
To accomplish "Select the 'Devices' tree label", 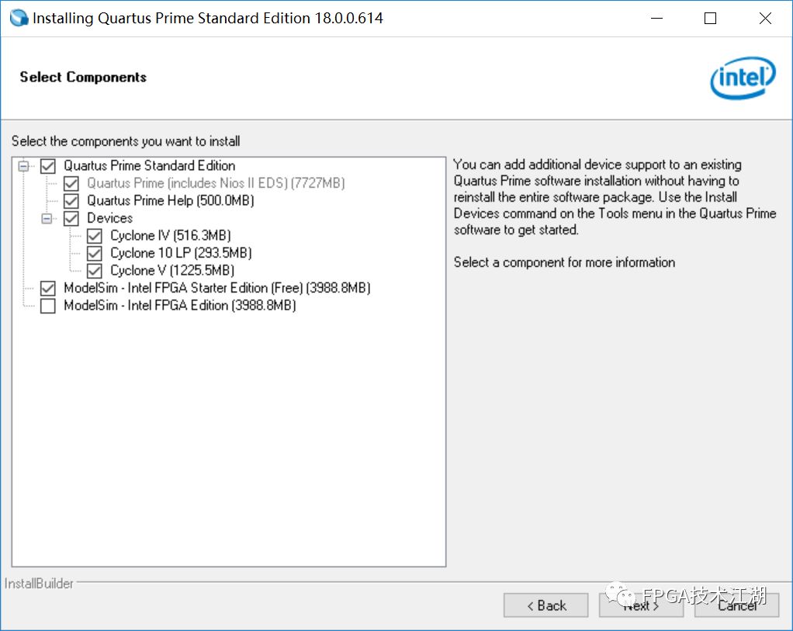I will click(109, 218).
